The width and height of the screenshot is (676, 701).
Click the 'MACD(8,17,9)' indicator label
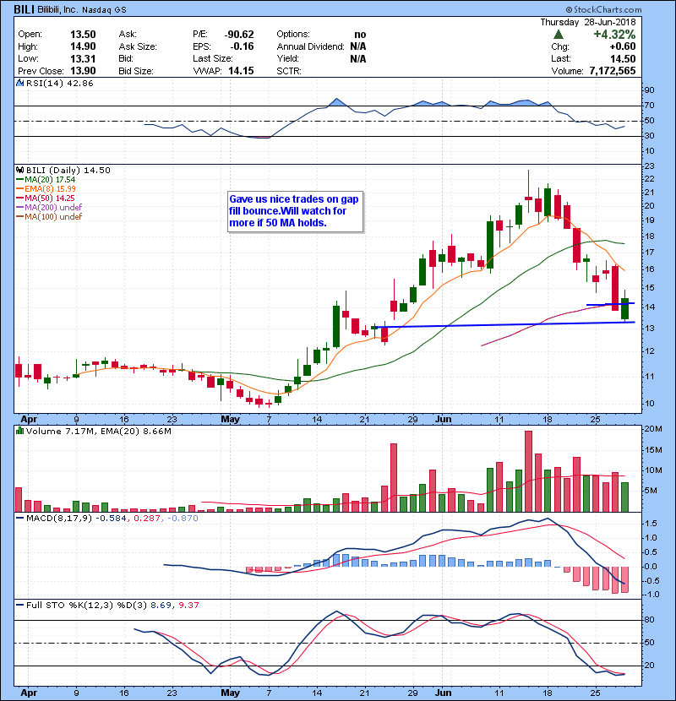(59, 519)
